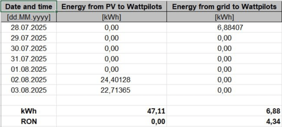The width and height of the screenshot is (282, 127).
Task: Select the date cell 01.08.2025
Action: click(x=29, y=69)
